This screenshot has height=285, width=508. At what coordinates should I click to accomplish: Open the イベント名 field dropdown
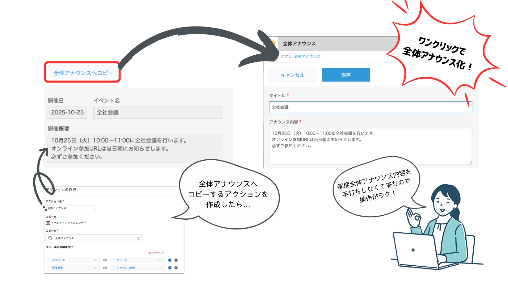95,260
